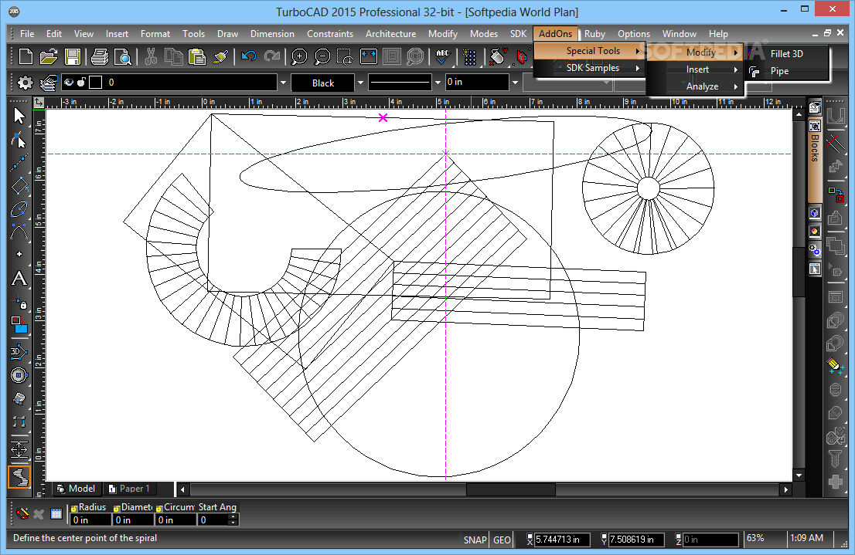Click the 63% zoom indicator
Image resolution: width=855 pixels, height=555 pixels.
point(755,538)
